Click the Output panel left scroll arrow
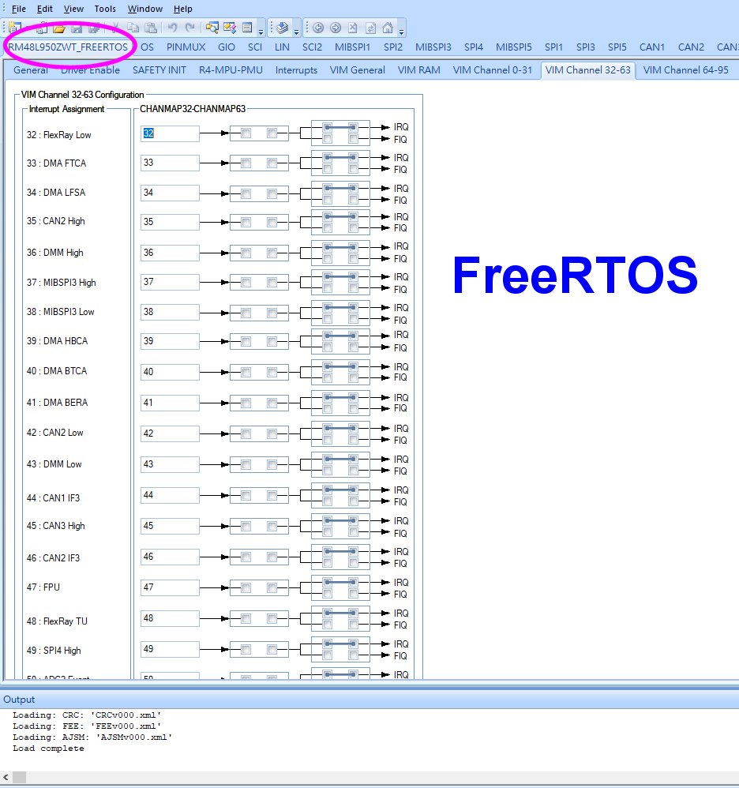739x788 pixels. pyautogui.click(x=6, y=778)
